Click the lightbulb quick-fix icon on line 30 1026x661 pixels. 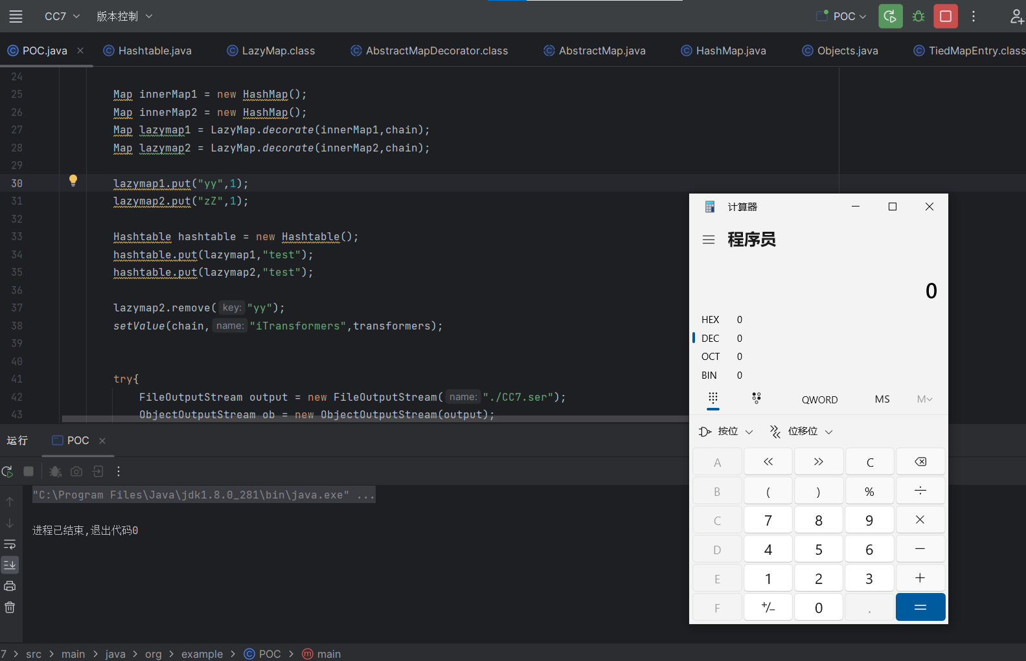pyautogui.click(x=73, y=181)
